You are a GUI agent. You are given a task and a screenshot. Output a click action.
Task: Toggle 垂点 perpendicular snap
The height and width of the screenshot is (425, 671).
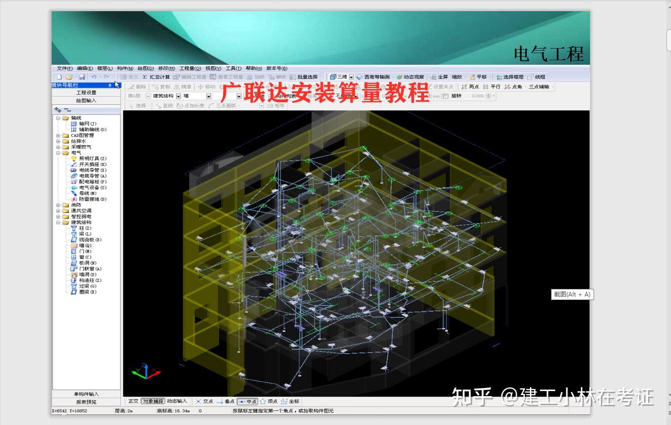(226, 401)
